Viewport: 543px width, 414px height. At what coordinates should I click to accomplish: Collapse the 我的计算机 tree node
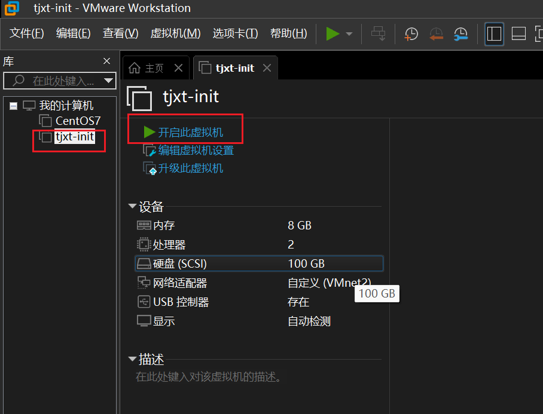pos(14,106)
